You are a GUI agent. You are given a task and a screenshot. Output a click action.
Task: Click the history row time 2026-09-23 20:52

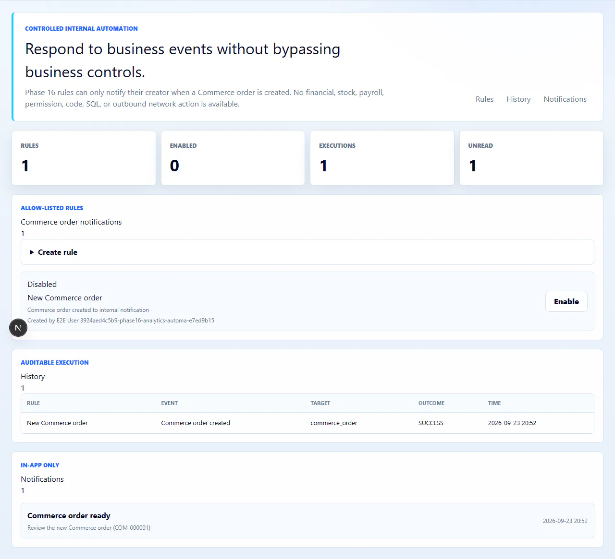[x=512, y=423]
